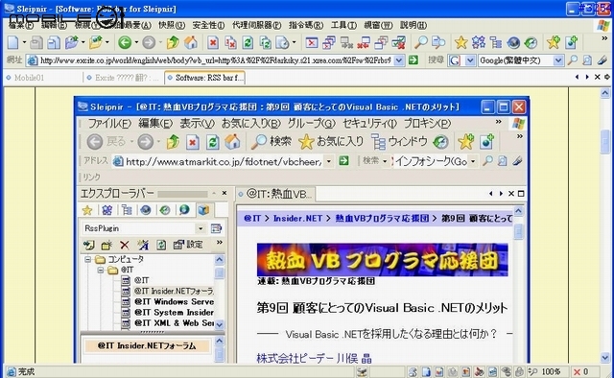The width and height of the screenshot is (614, 378).
Task: Click green Go arrow beside address bar
Action: click(413, 59)
